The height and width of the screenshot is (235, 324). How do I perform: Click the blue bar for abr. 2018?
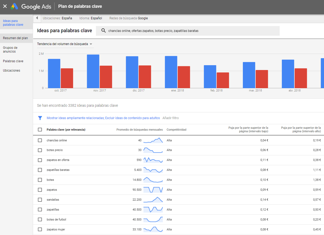tap(288, 74)
